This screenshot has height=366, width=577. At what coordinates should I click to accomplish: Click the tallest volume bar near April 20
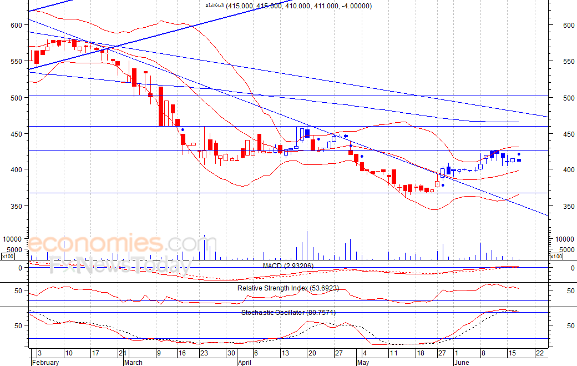pyautogui.click(x=307, y=245)
